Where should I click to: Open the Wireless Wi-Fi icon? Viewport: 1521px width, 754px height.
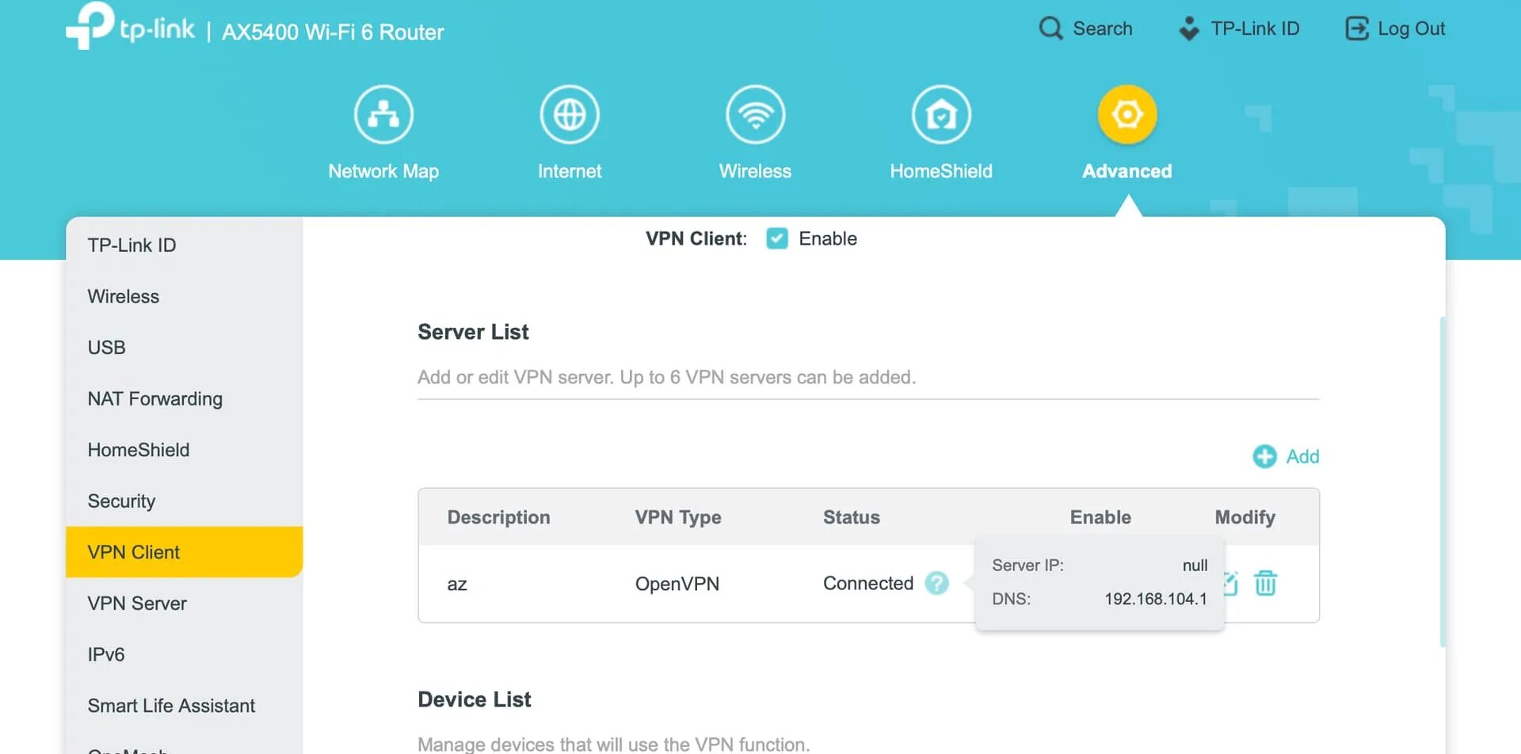point(755,115)
